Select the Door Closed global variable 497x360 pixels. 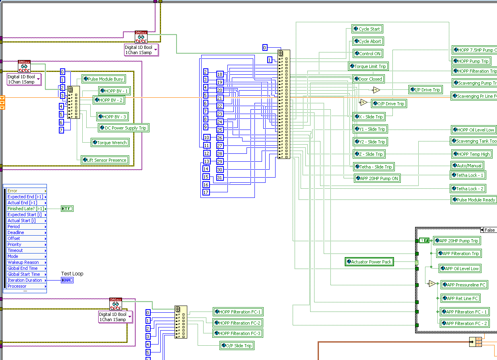(368, 79)
